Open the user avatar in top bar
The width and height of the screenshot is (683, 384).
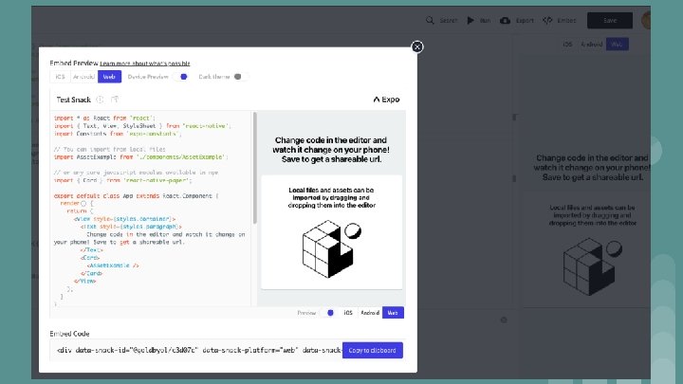click(646, 21)
